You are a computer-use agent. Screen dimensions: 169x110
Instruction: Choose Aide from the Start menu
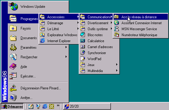click(x=38, y=67)
